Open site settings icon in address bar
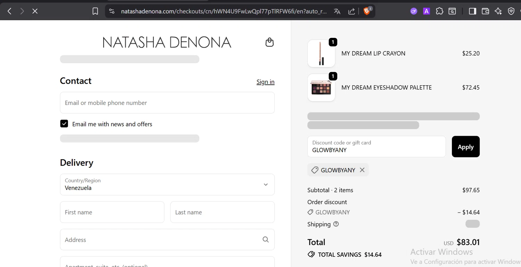The image size is (521, 267). tap(111, 11)
